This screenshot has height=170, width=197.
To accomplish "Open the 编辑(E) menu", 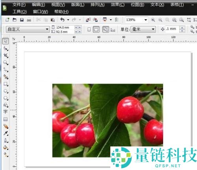I will pos(39,5).
